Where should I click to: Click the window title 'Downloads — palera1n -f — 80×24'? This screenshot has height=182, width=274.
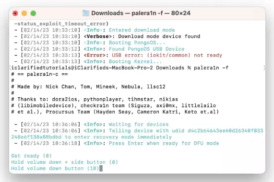[x=141, y=13]
